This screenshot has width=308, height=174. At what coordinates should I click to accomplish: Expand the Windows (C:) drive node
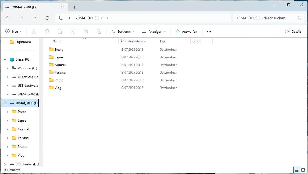click(x=7, y=68)
